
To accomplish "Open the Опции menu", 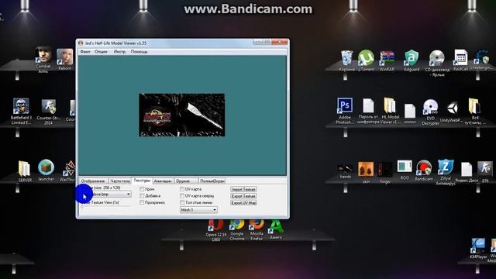I will [101, 51].
